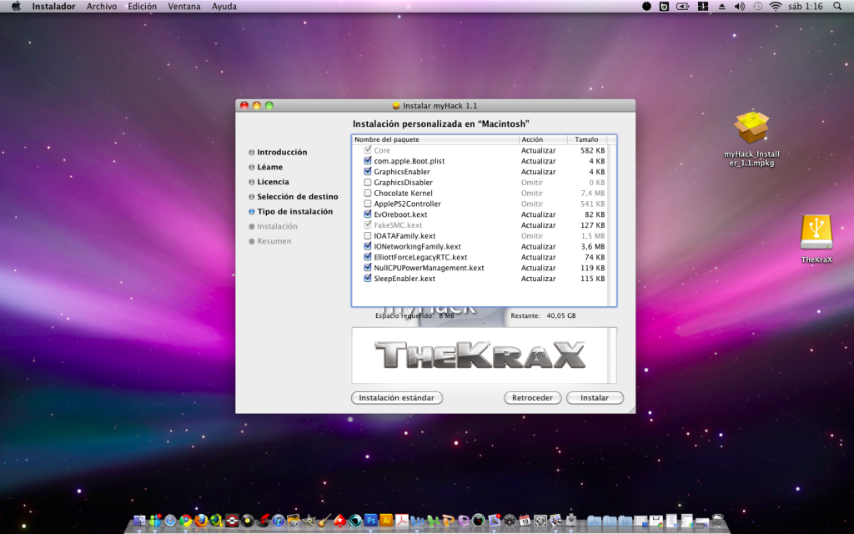
Task: Click the Tamaño column header
Action: (587, 139)
